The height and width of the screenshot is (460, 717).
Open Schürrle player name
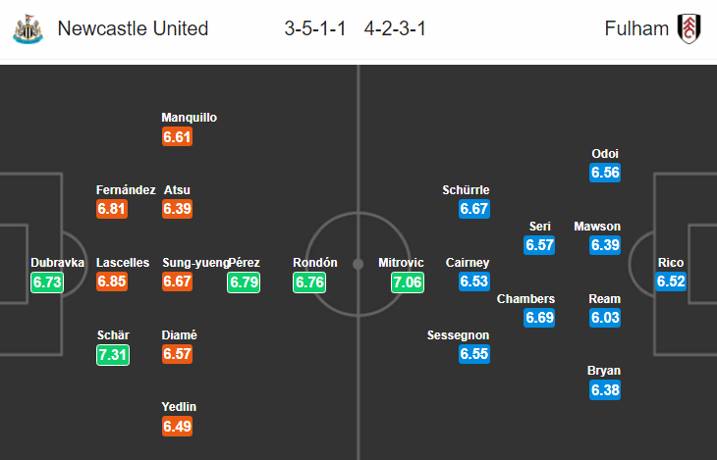466,190
